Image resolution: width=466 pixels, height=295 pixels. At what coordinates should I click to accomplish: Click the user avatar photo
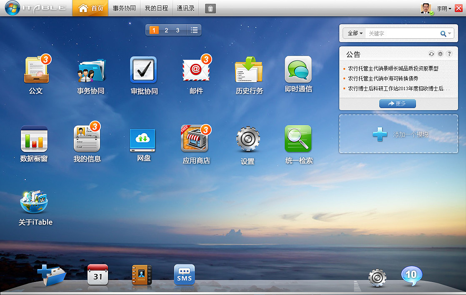[426, 8]
